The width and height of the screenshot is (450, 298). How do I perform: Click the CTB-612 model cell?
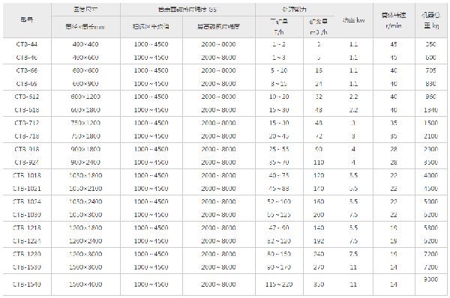27,97
